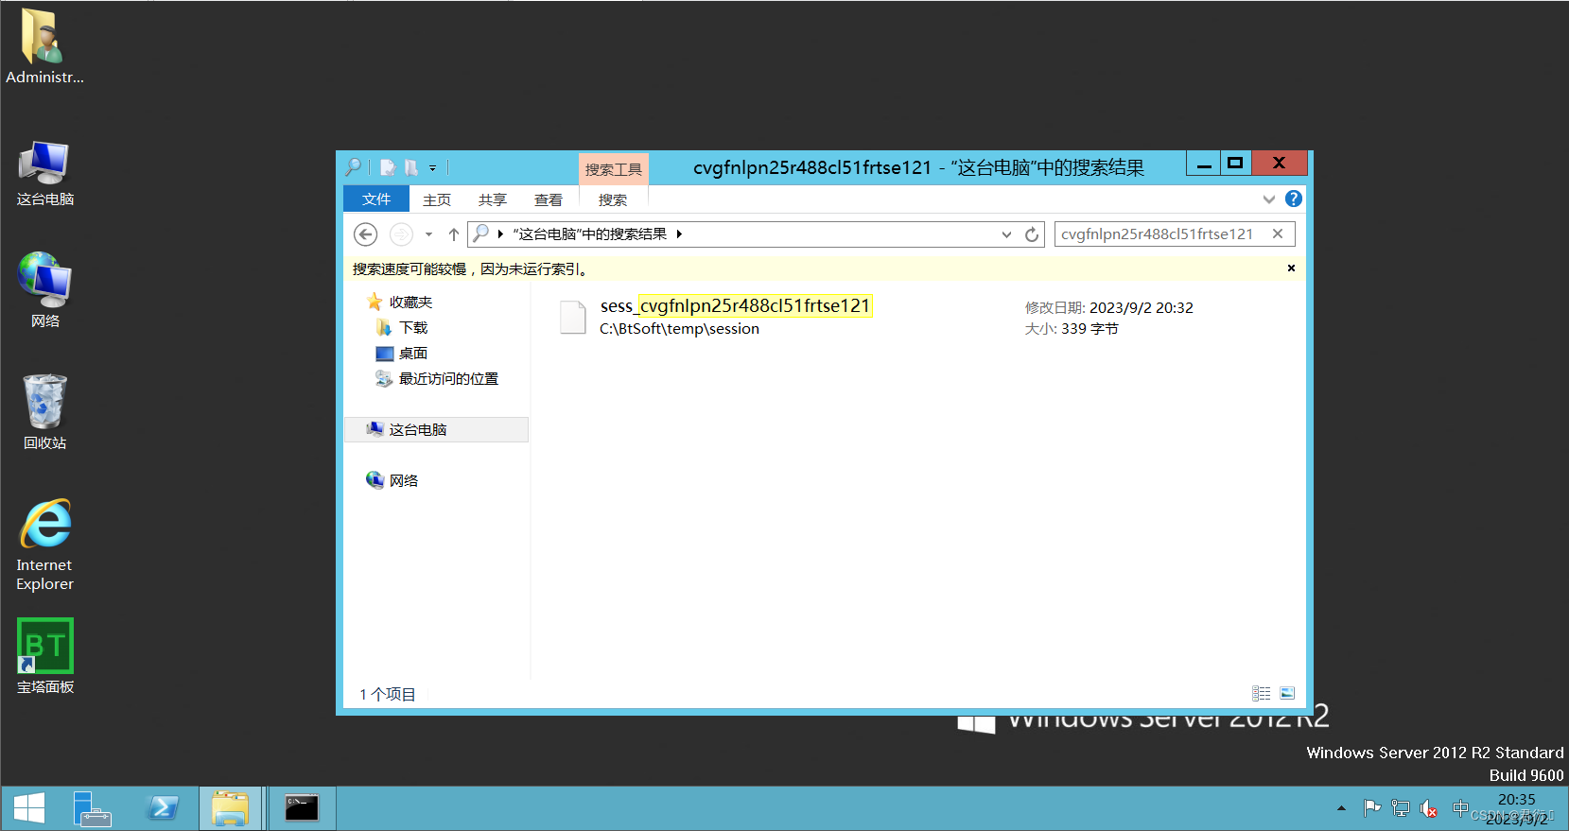Open the address bar history dropdown
The width and height of the screenshot is (1569, 831).
1006,234
